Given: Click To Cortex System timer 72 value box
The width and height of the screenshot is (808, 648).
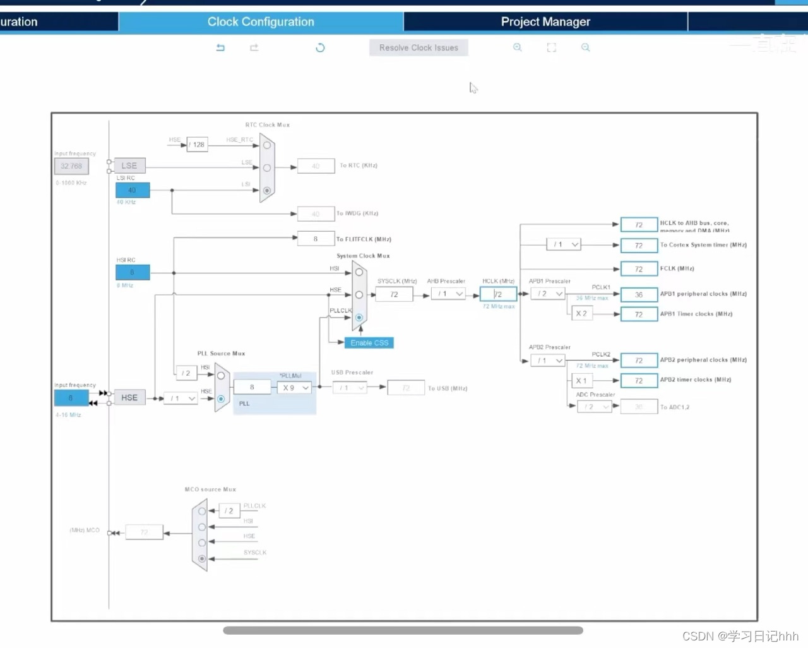Looking at the screenshot, I should pyautogui.click(x=639, y=245).
